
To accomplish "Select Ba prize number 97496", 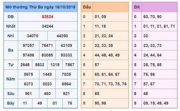I will click(28, 55).
